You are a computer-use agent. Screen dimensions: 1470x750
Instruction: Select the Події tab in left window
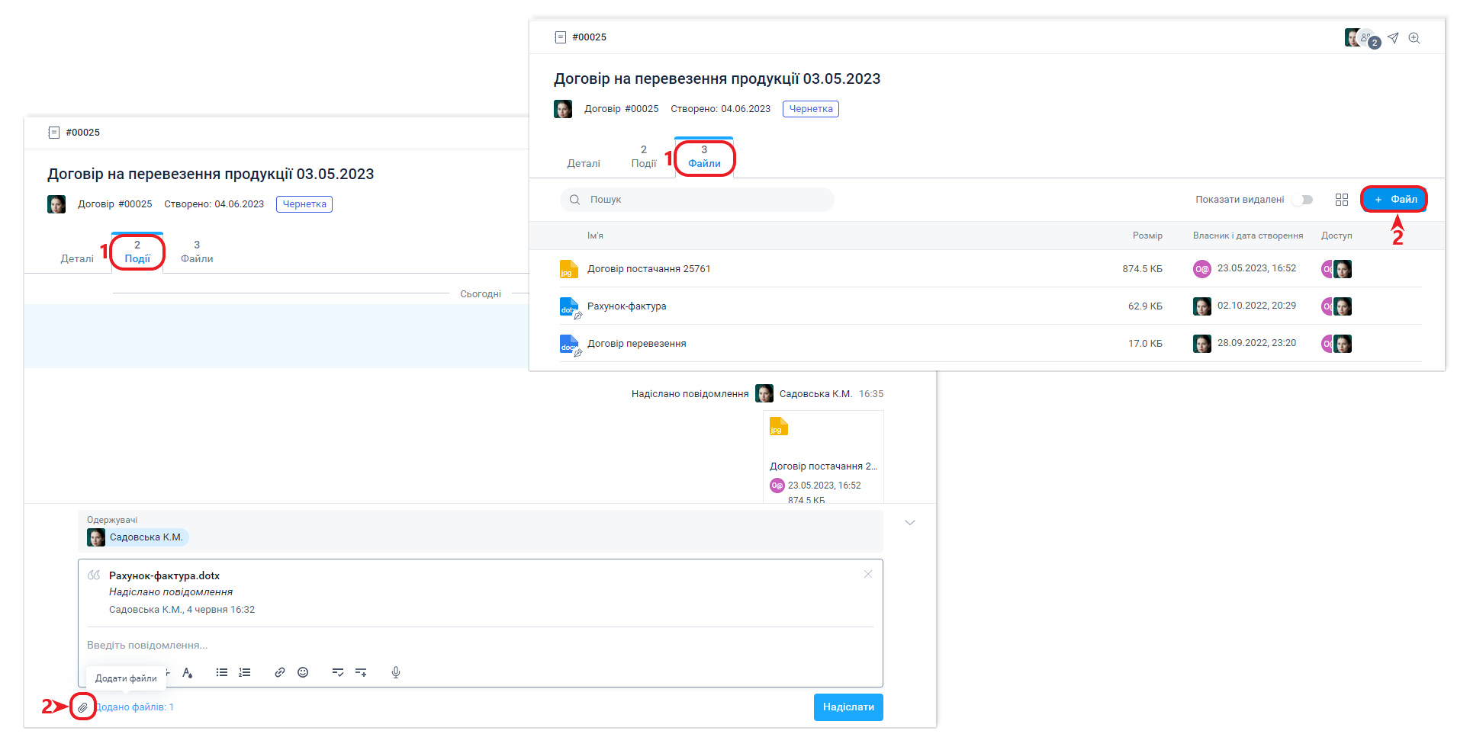click(137, 253)
